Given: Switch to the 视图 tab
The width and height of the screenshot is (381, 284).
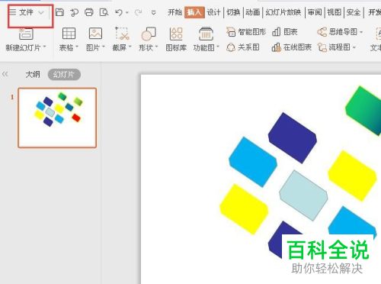Looking at the screenshot, I should (334, 12).
